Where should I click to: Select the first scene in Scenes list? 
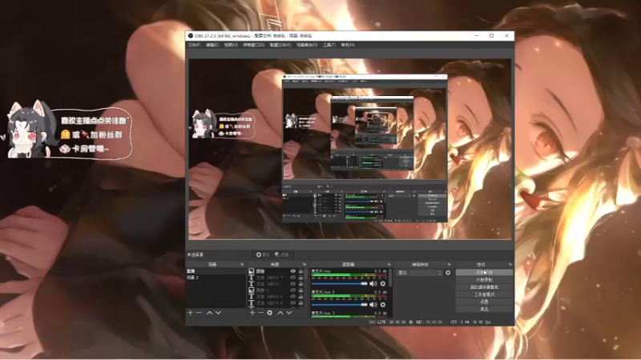coord(216,271)
